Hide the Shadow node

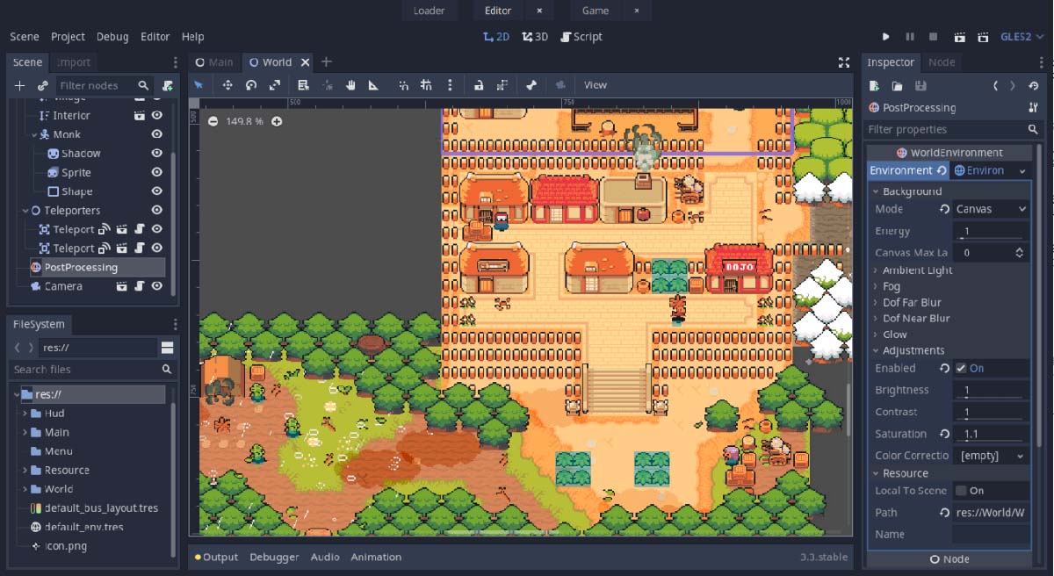[157, 153]
